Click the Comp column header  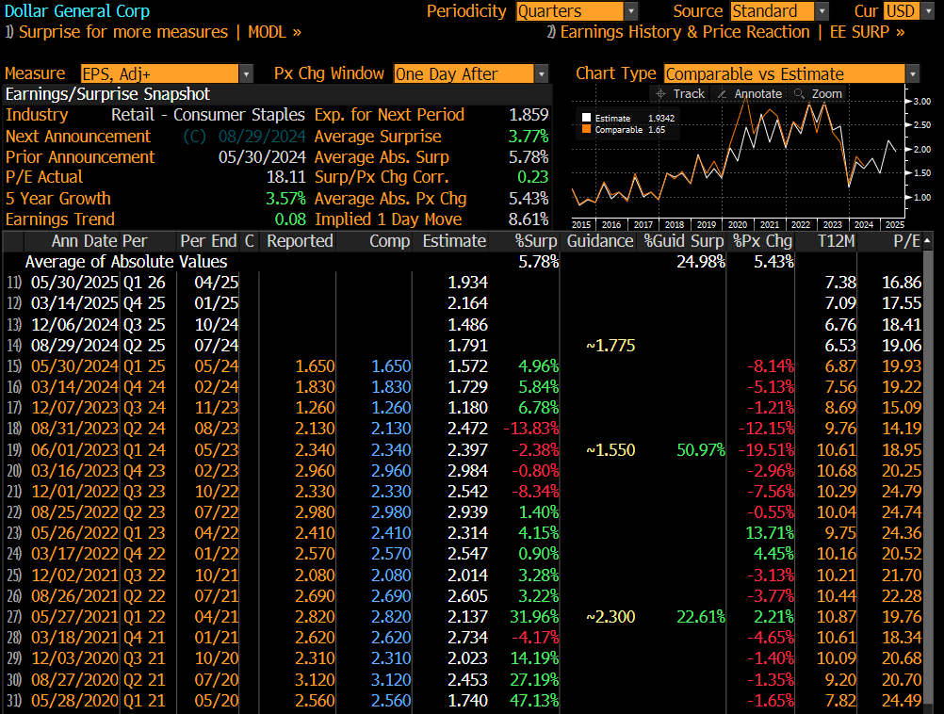tap(389, 241)
